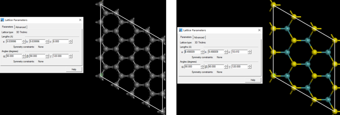Screen dimensions: 340x115
Task: Click the window icon of the c=18.410 dialog
Action: 181,30
